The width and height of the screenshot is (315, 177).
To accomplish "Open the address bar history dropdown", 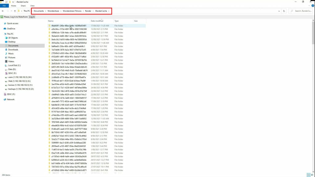I will (279, 11).
